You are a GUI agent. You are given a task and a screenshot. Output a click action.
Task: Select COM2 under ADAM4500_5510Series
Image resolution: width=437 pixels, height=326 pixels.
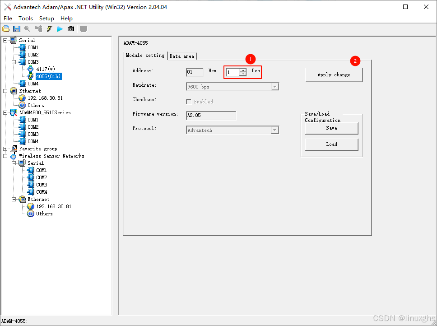[33, 127]
